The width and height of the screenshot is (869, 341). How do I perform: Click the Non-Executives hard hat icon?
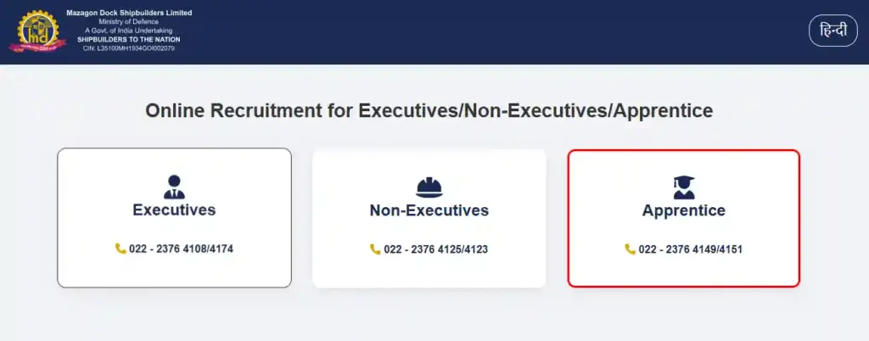(x=429, y=187)
